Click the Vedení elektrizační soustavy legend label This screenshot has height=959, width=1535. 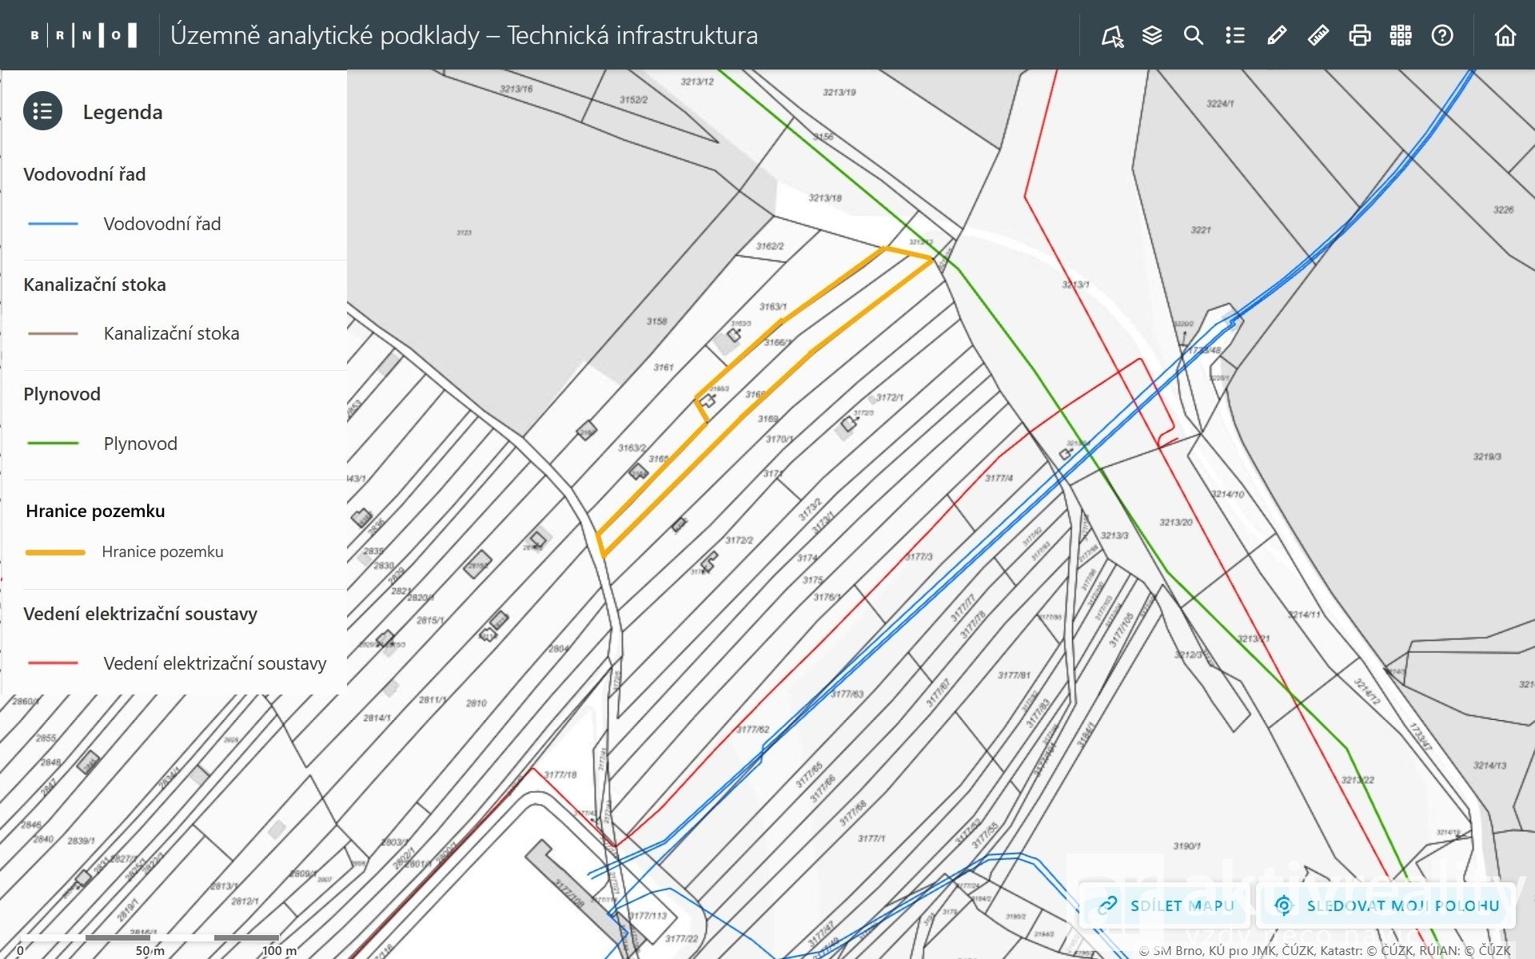click(215, 663)
